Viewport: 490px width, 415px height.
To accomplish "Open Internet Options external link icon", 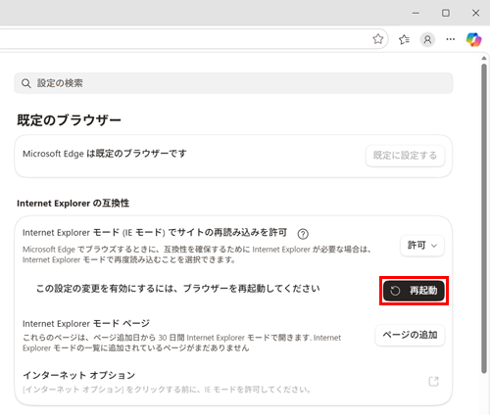I will tap(433, 381).
